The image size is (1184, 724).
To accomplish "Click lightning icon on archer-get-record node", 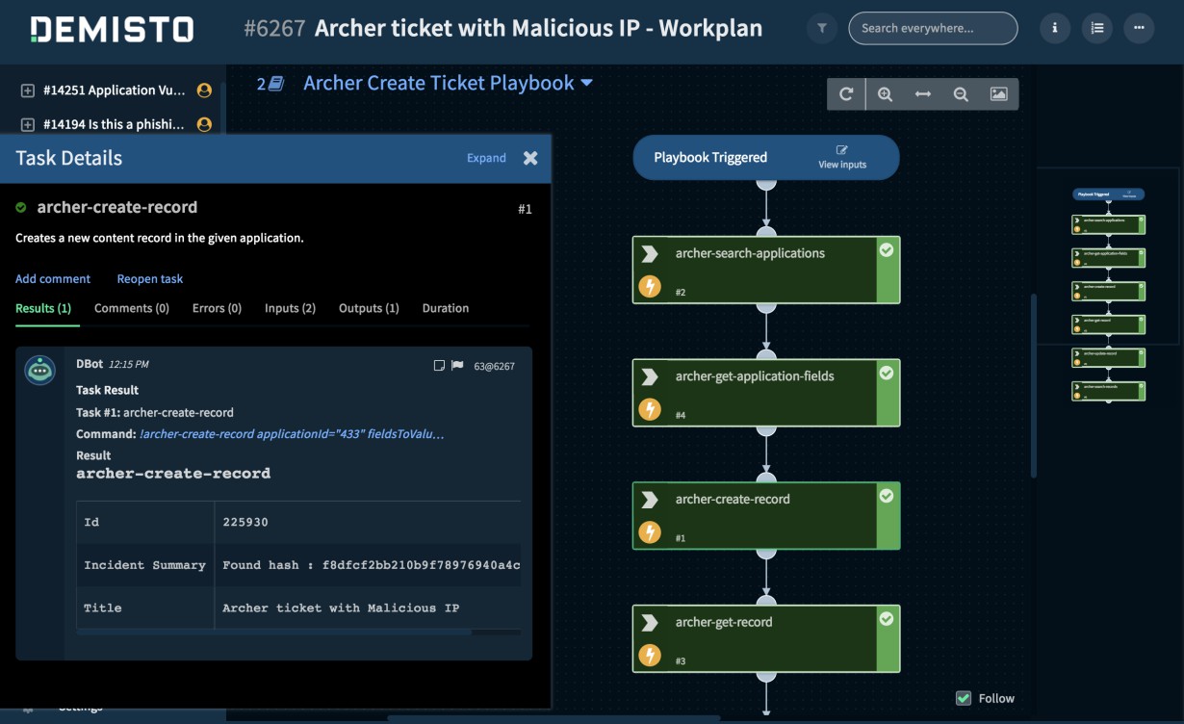I will pyautogui.click(x=650, y=656).
